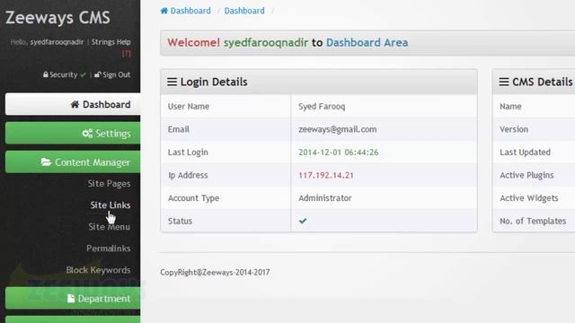Click the Administrator account type value
The height and width of the screenshot is (323, 575).
coord(325,198)
